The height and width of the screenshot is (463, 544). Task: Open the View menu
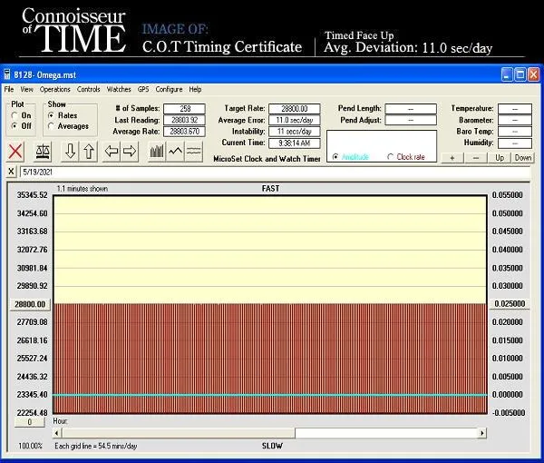pos(26,89)
